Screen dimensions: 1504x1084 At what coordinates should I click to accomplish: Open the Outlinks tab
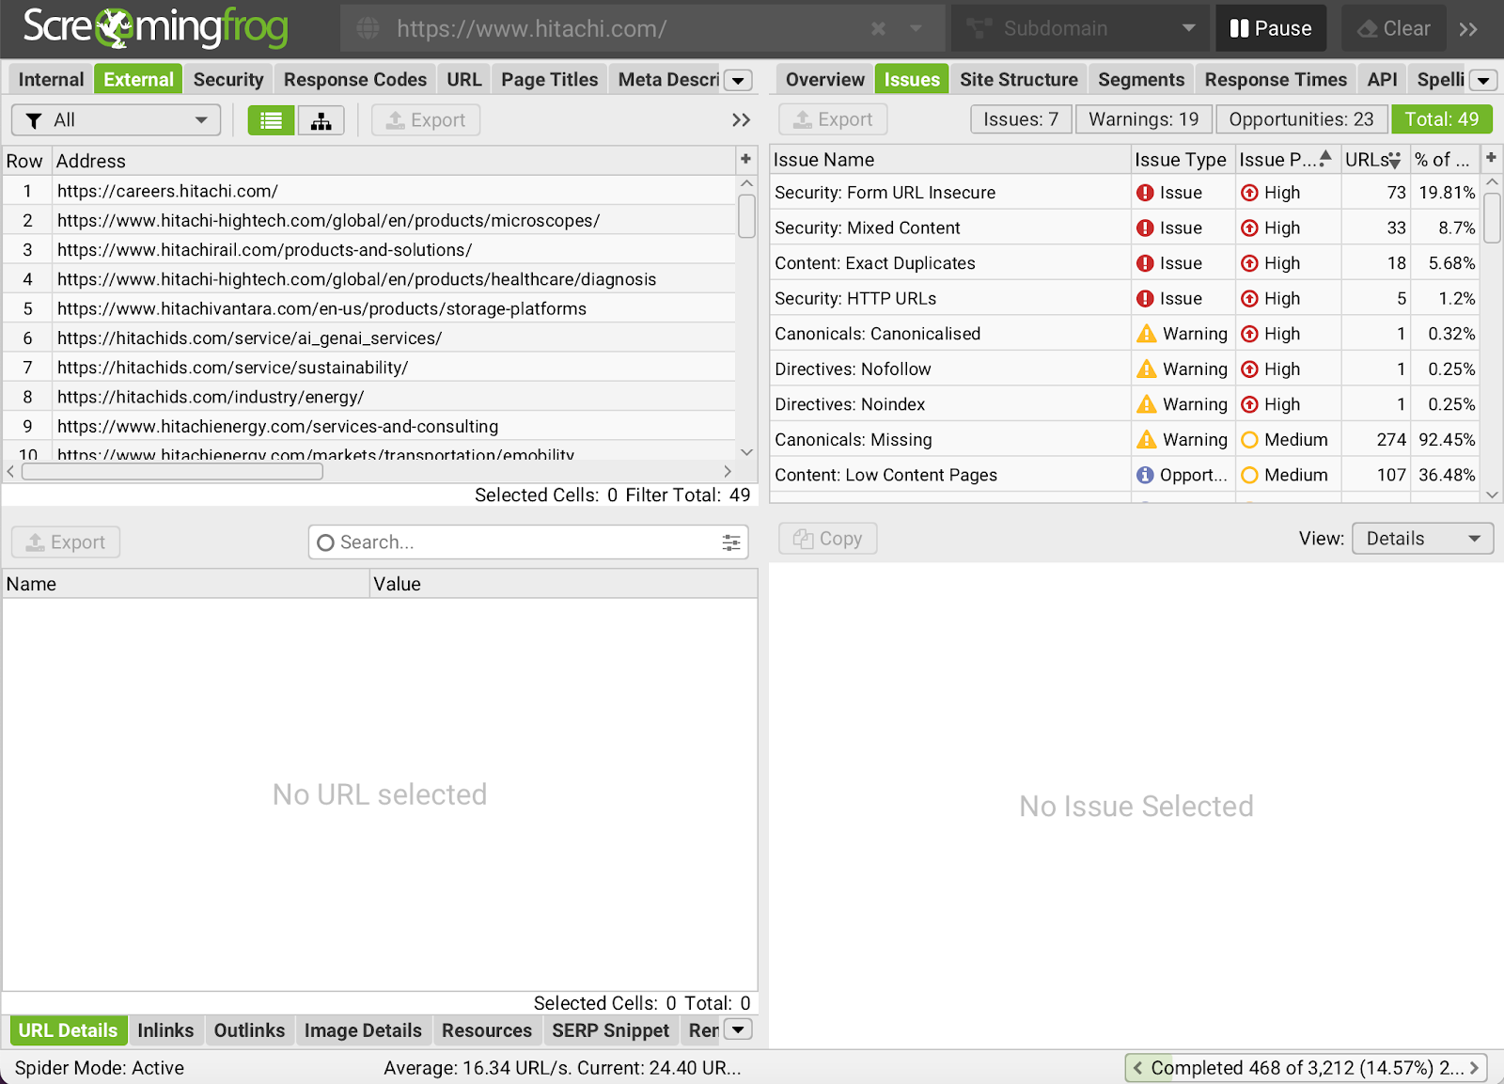click(x=249, y=1030)
